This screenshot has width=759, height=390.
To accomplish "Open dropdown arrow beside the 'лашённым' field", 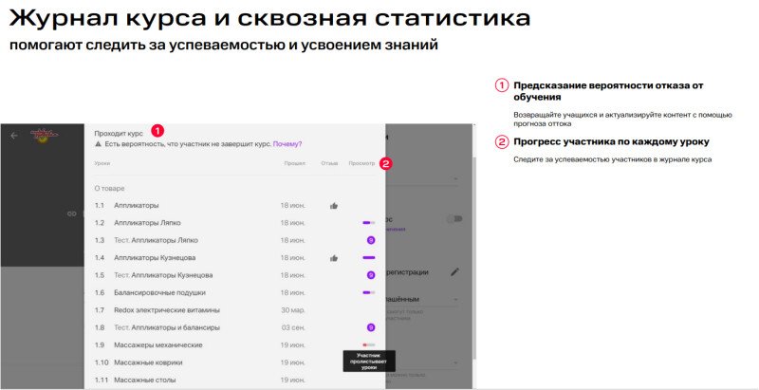I will pos(456,300).
